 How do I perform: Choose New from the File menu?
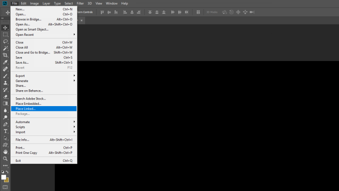pos(44,9)
